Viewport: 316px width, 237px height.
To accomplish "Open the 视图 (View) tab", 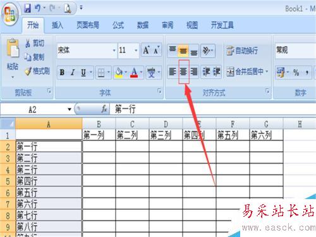I will tap(192, 25).
